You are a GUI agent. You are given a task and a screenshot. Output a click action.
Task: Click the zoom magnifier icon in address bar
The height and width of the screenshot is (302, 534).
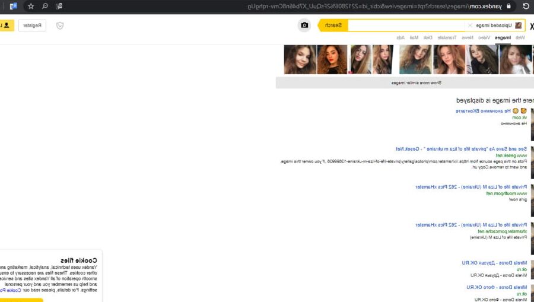click(45, 6)
